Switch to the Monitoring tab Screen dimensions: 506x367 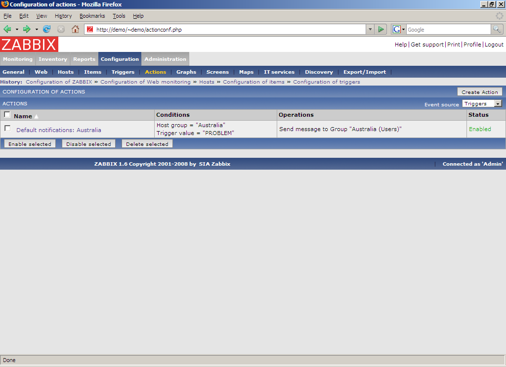[x=18, y=59]
